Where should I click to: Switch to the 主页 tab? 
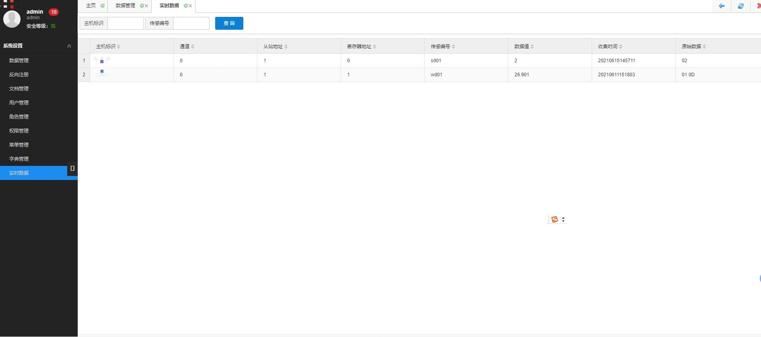point(91,6)
